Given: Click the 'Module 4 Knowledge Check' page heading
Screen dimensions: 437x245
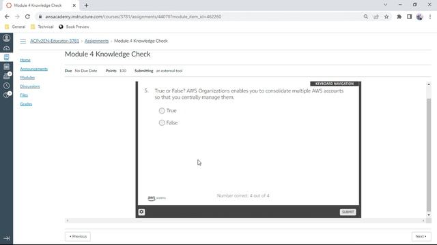Looking at the screenshot, I should click(x=108, y=54).
